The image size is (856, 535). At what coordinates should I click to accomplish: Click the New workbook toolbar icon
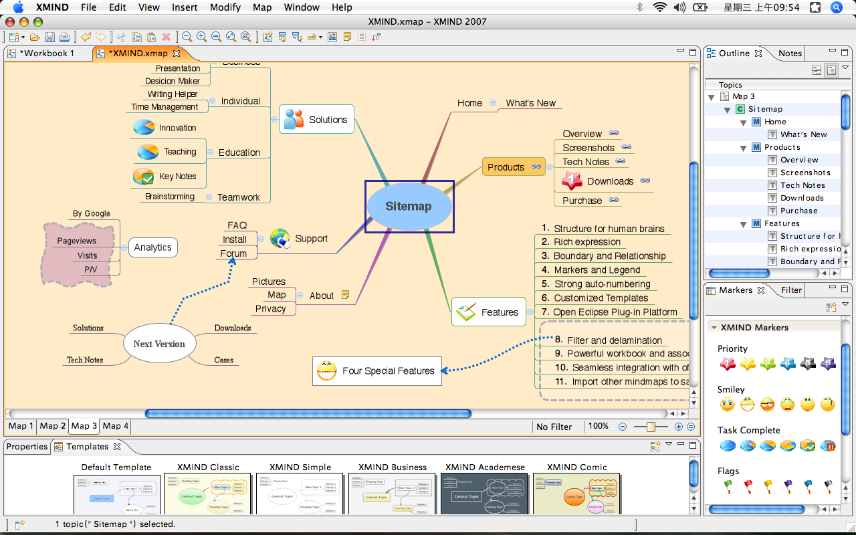coord(14,37)
